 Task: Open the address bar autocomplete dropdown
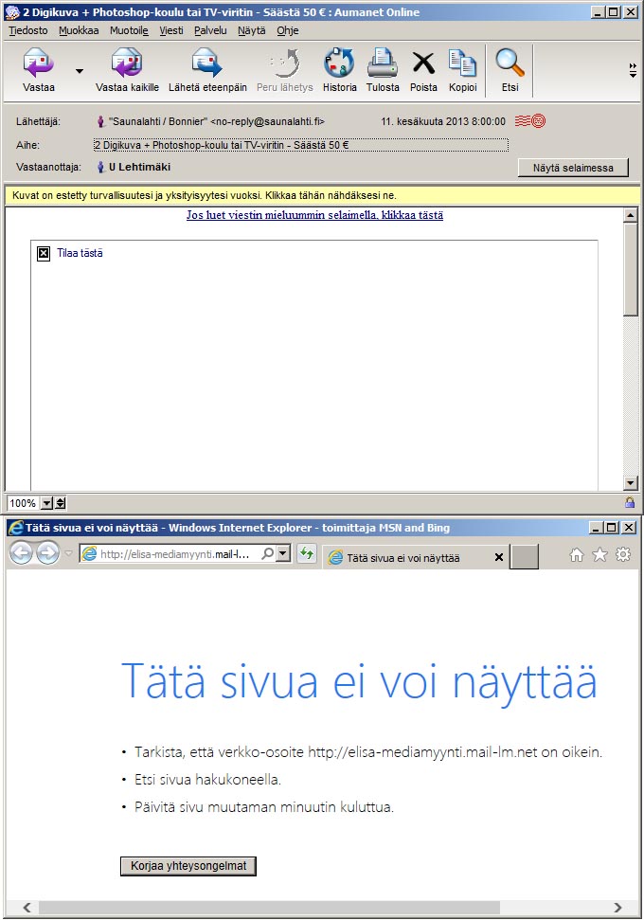click(x=284, y=553)
